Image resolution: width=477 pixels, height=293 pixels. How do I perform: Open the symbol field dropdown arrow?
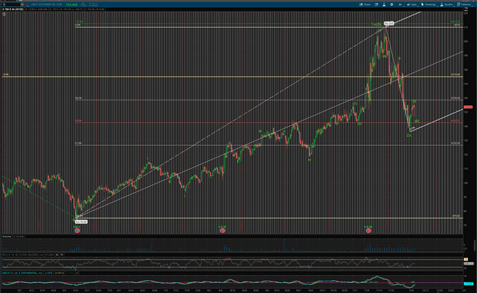click(22, 5)
